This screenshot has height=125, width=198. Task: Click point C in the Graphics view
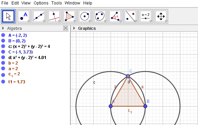pos(128,76)
